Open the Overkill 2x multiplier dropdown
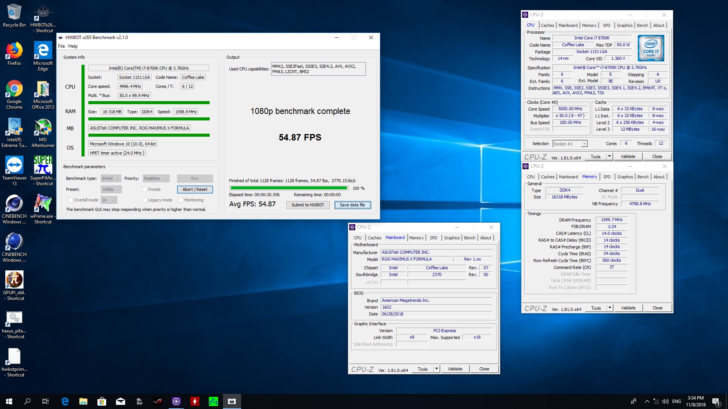Image resolution: width=728 pixels, height=409 pixels. 109,200
